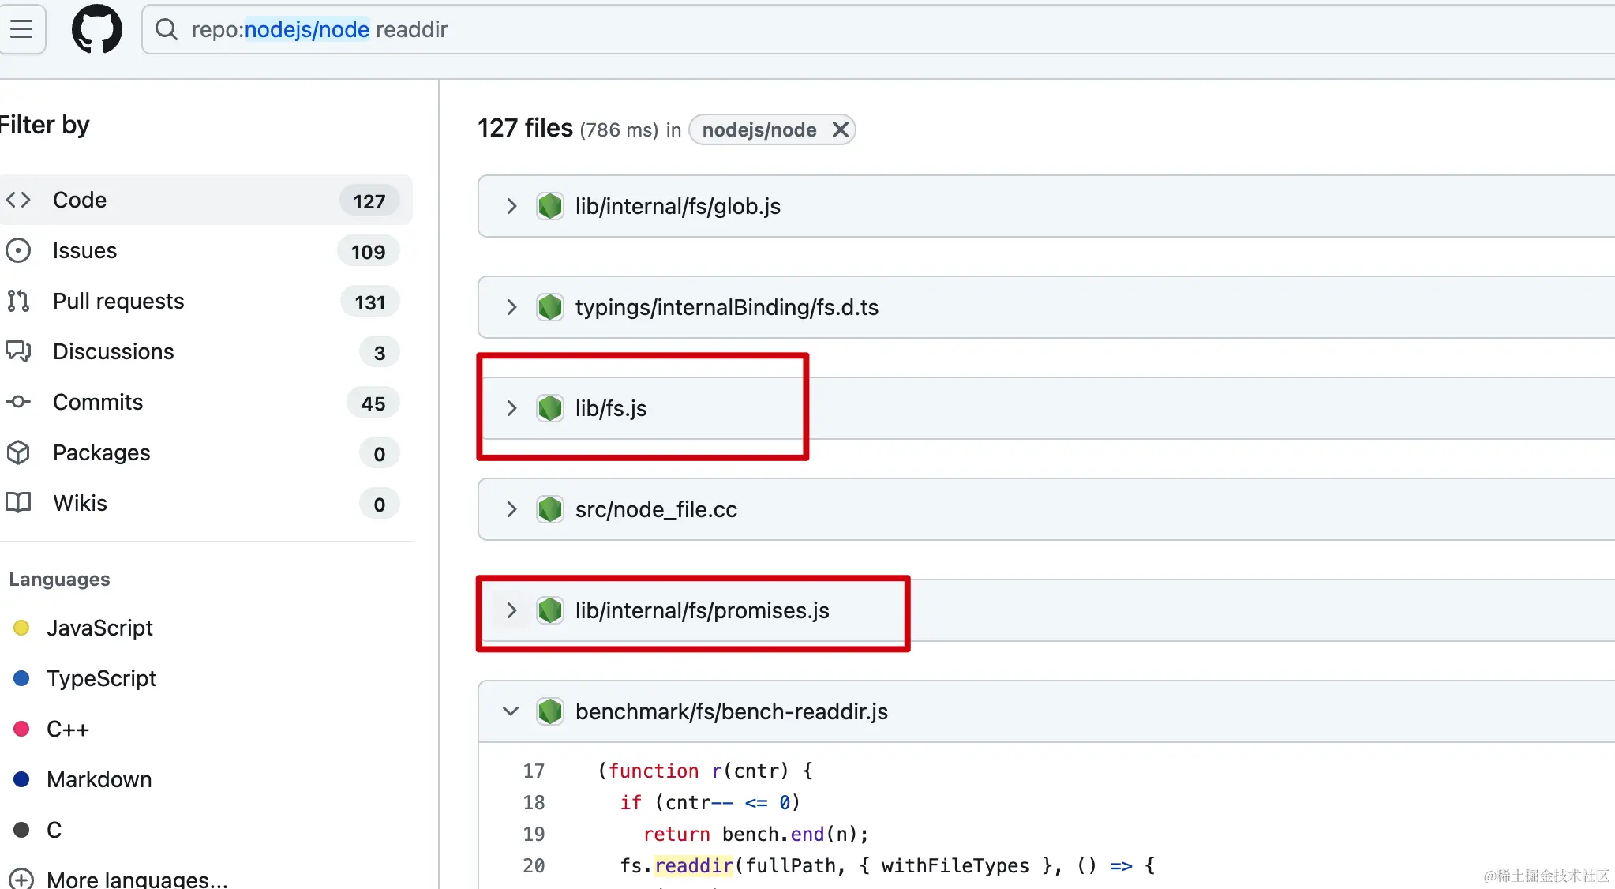Click the Discussions speech bubble icon
The height and width of the screenshot is (889, 1615).
coord(18,351)
